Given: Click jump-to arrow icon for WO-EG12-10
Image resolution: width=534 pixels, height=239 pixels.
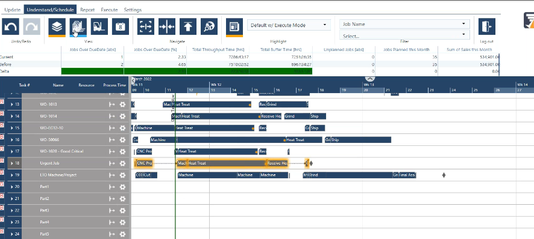Looking at the screenshot, I should tap(112, 128).
